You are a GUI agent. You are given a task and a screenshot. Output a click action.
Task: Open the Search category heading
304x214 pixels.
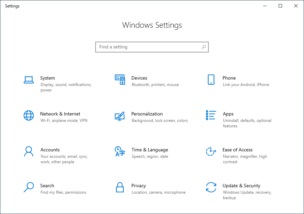pos(47,186)
